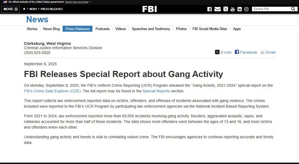Open Speeches and Testimony tab

point(151,29)
